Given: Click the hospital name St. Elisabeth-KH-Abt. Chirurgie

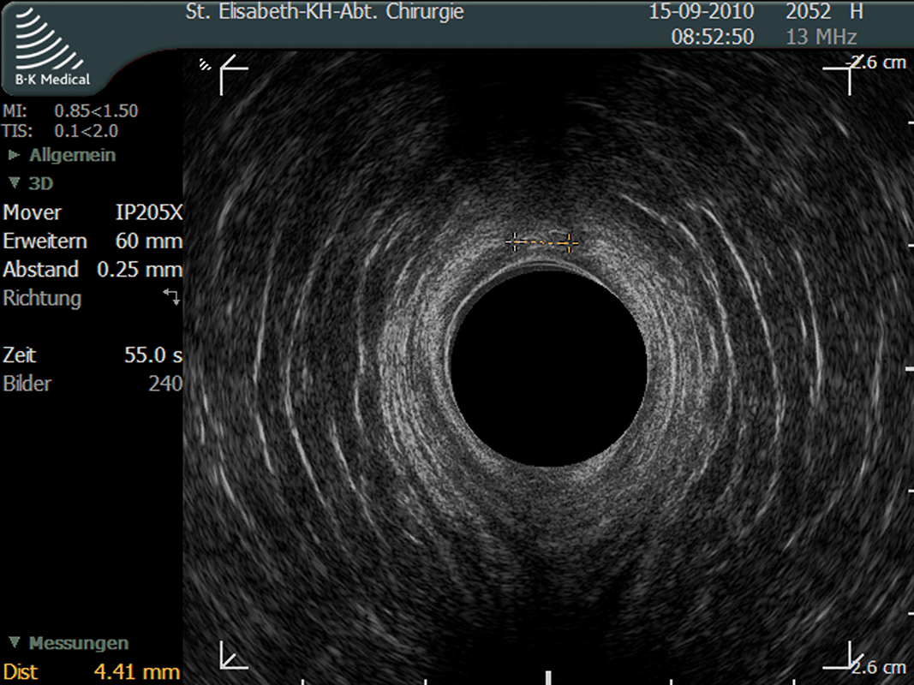Looking at the screenshot, I should click(325, 12).
